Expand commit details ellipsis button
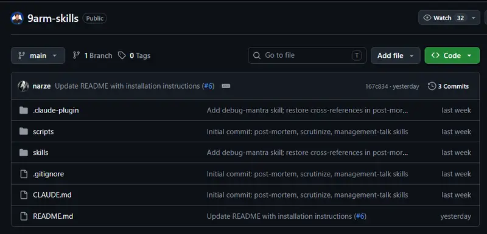The height and width of the screenshot is (234, 487). click(x=226, y=86)
